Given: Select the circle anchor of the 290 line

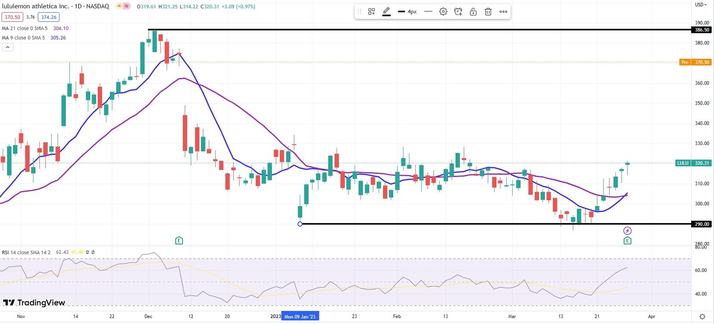Looking at the screenshot, I should 300,224.
